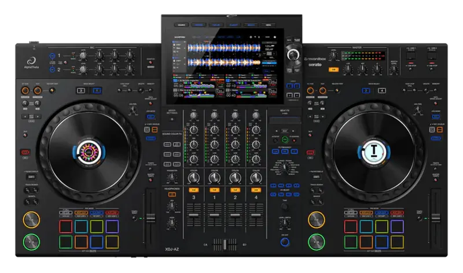
Task: Trigger the red performance pad on right deck
Action: (351, 227)
